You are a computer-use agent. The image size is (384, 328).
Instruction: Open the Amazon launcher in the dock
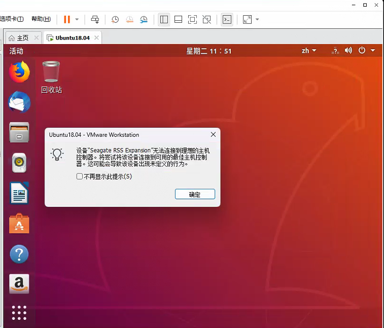point(19,284)
